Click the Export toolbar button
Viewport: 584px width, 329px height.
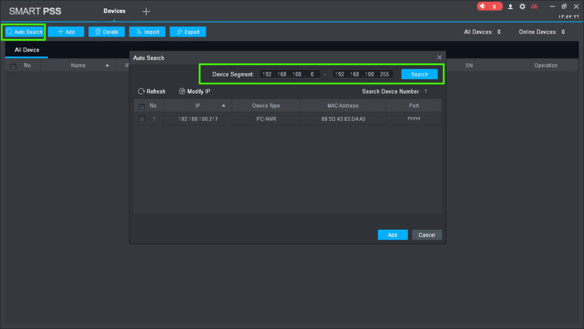188,32
